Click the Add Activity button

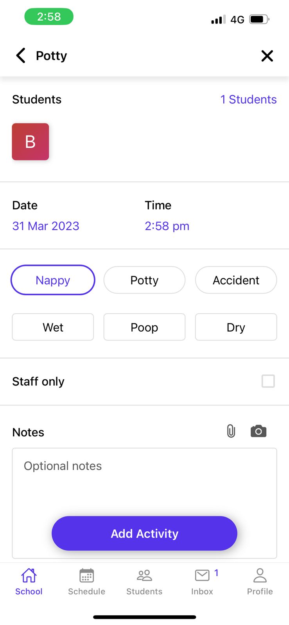[144, 533]
